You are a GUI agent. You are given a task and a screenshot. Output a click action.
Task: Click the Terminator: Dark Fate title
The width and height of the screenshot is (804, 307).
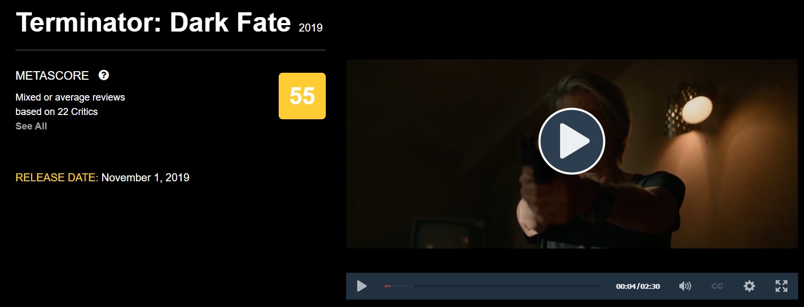tap(154, 22)
